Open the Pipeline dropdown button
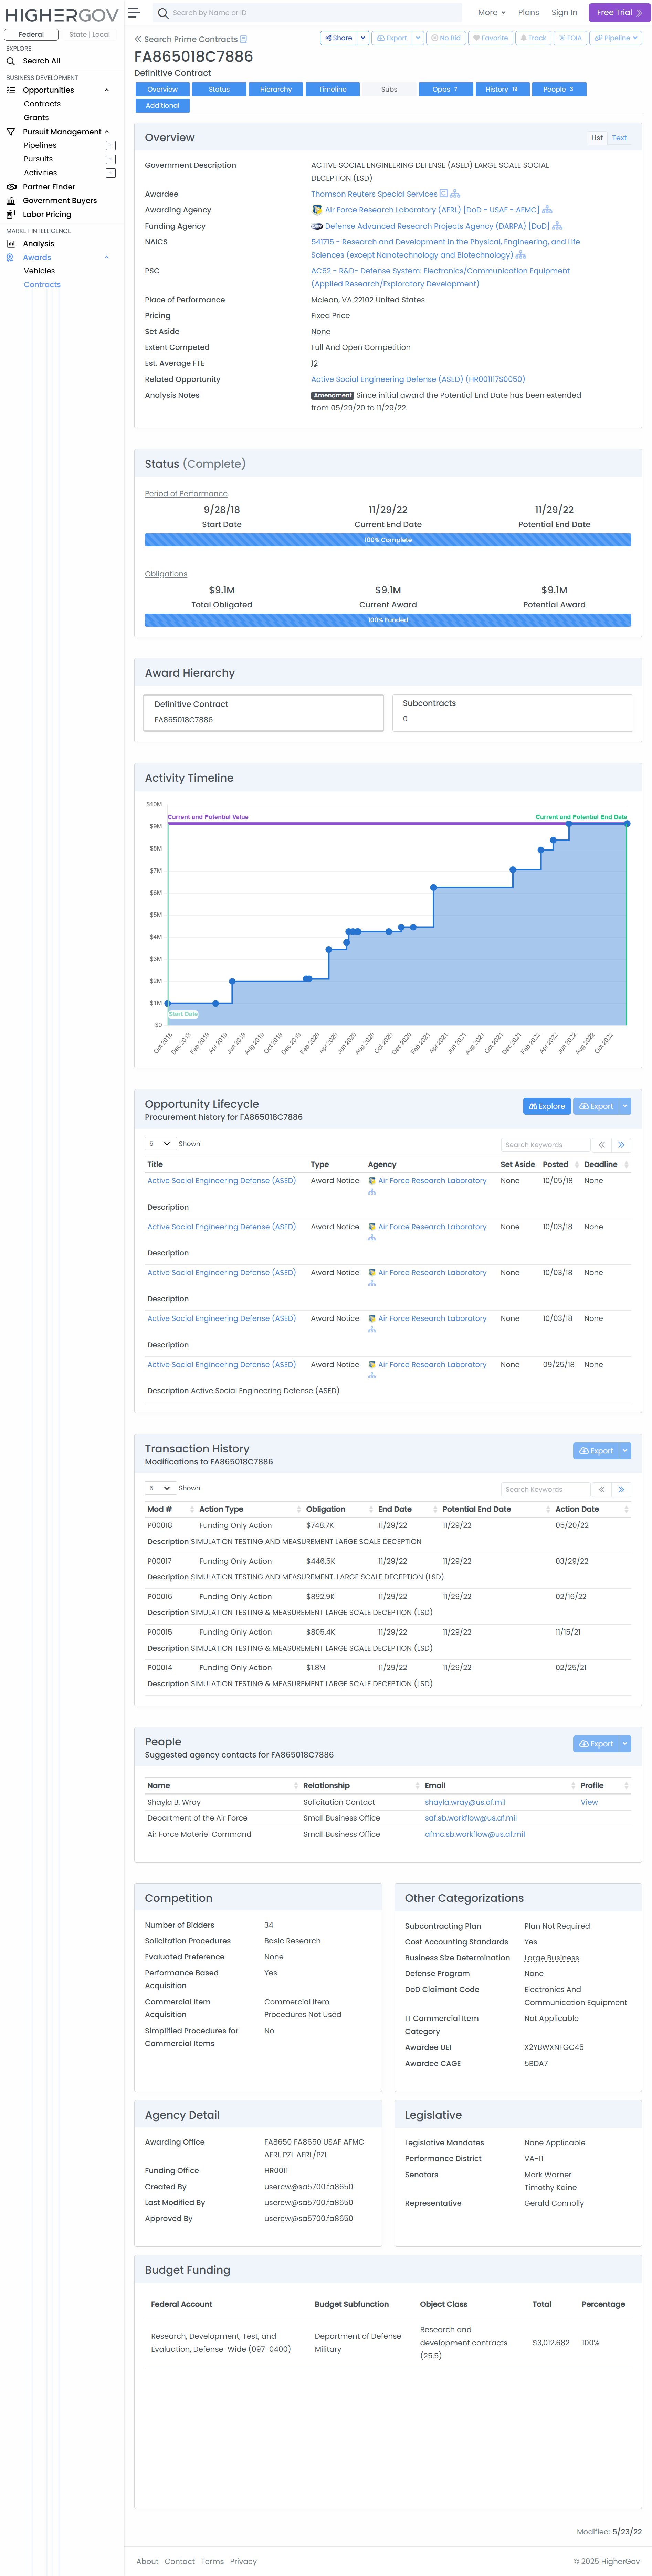 615,38
